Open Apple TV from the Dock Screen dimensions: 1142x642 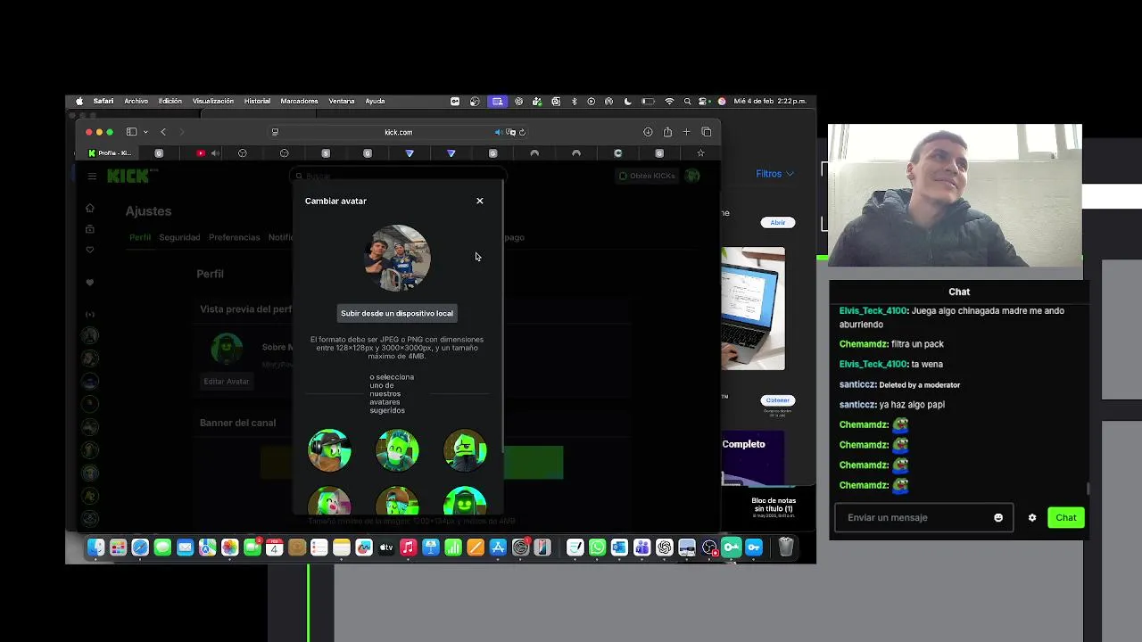[386, 547]
